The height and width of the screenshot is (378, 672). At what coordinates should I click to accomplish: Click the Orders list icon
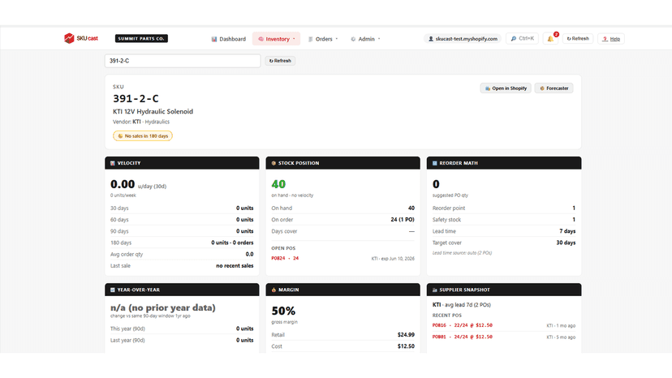(311, 39)
